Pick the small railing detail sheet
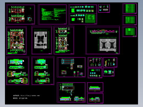 (x=104, y=9)
